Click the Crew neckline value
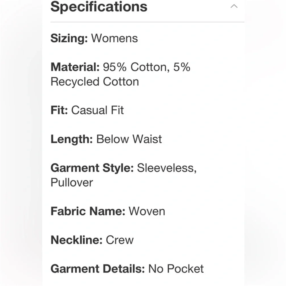 pos(120,240)
